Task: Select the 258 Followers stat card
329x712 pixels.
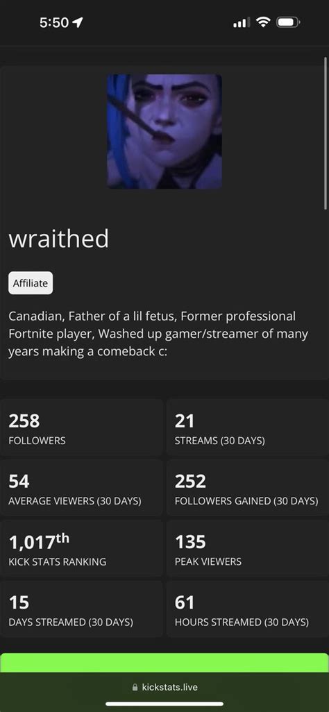Action: tap(81, 427)
